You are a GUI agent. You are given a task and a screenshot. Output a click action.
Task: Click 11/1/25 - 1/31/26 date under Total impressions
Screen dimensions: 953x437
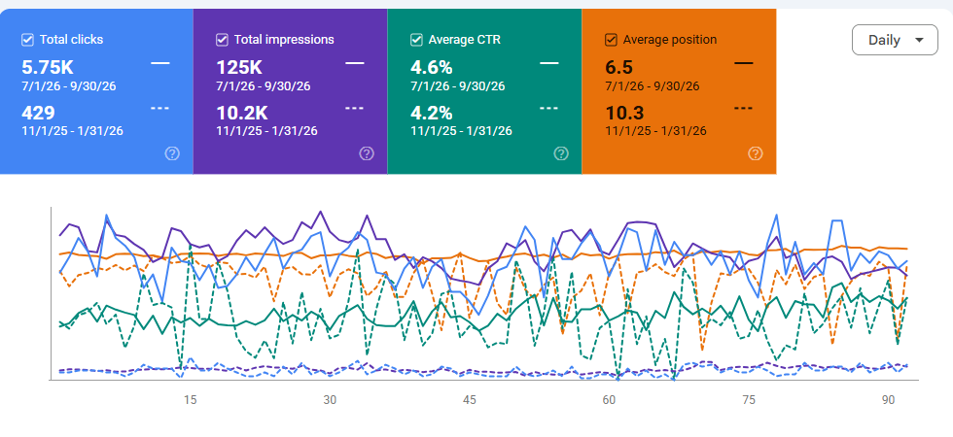pos(266,130)
